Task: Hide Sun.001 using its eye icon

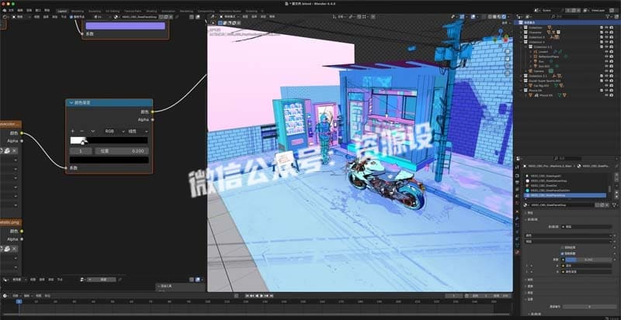Action: 606,66
